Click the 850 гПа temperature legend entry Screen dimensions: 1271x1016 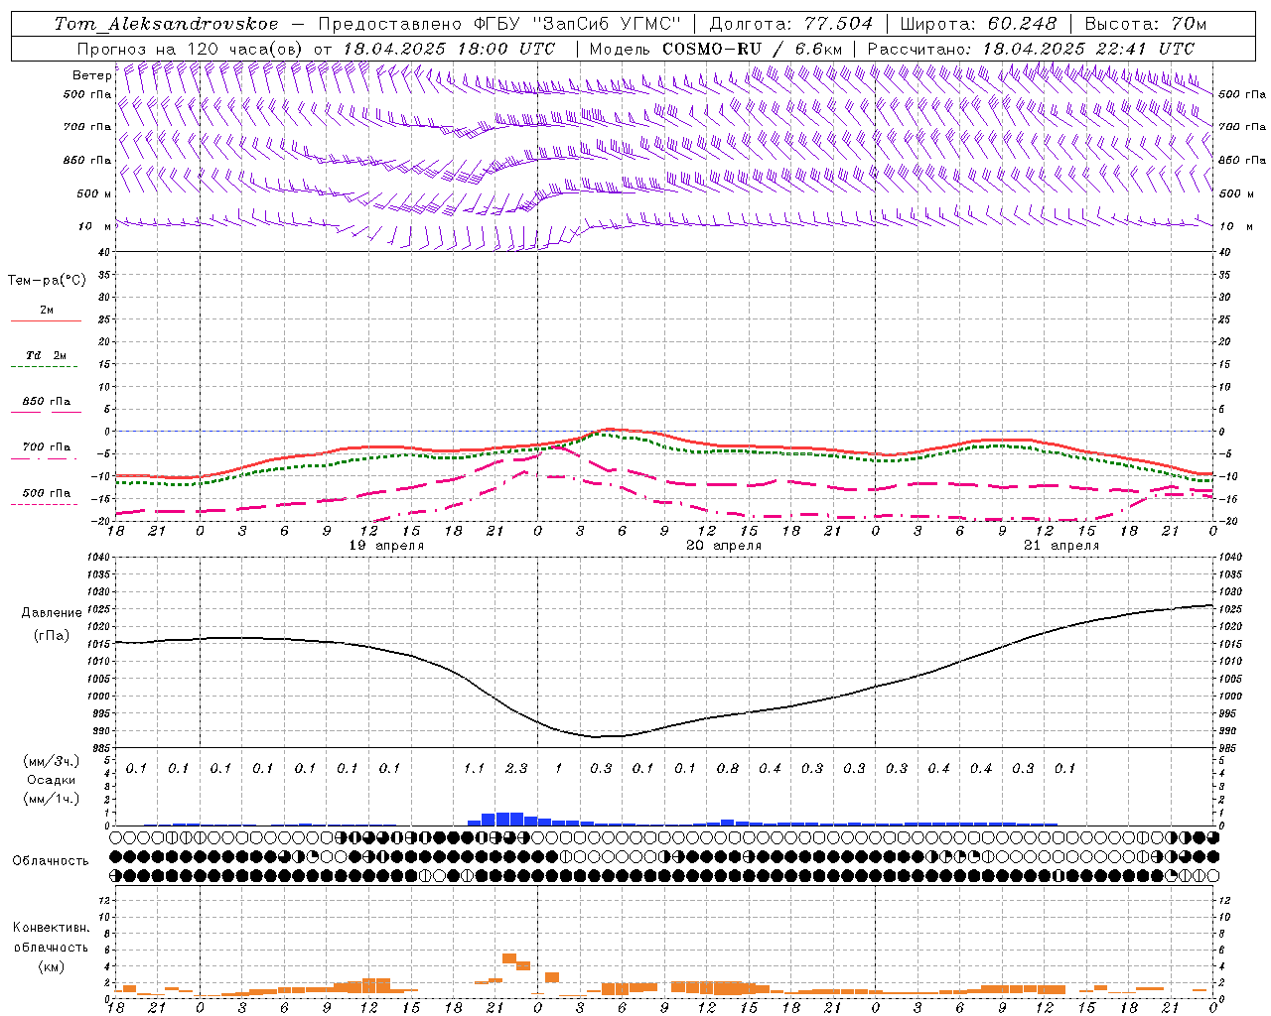[46, 402]
